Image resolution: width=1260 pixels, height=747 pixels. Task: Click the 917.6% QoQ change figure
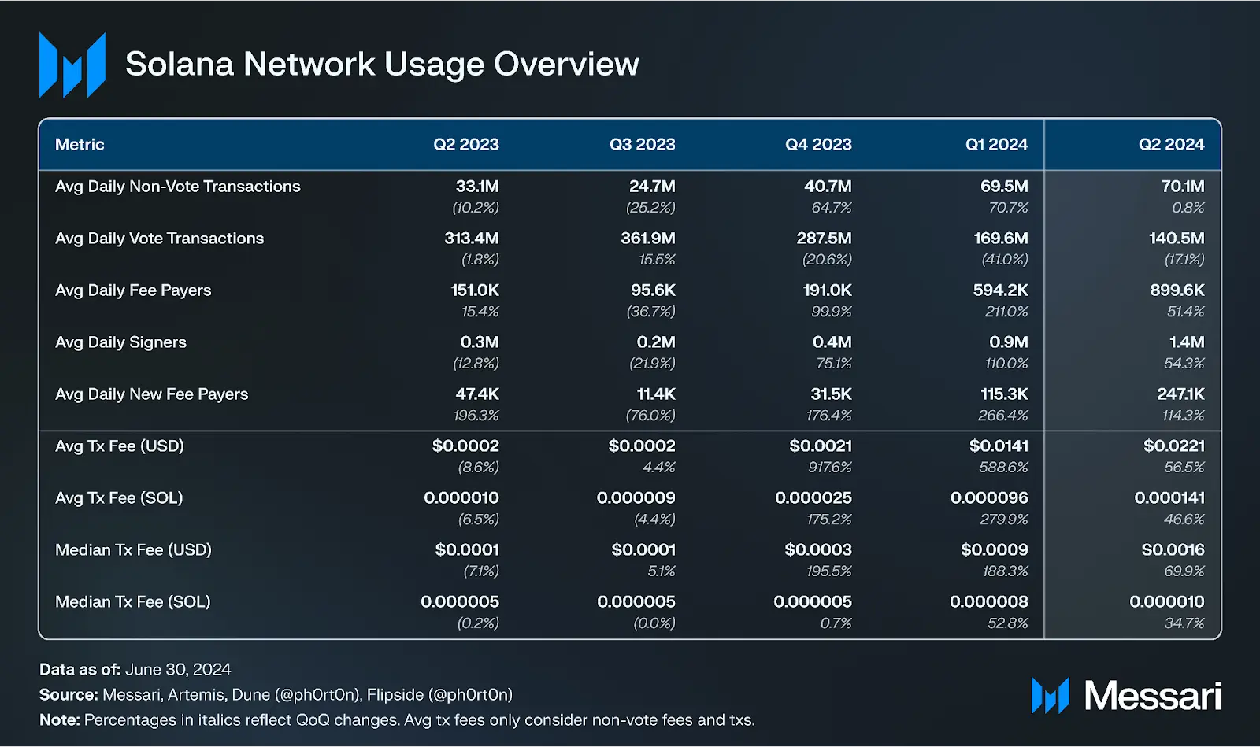point(829,468)
